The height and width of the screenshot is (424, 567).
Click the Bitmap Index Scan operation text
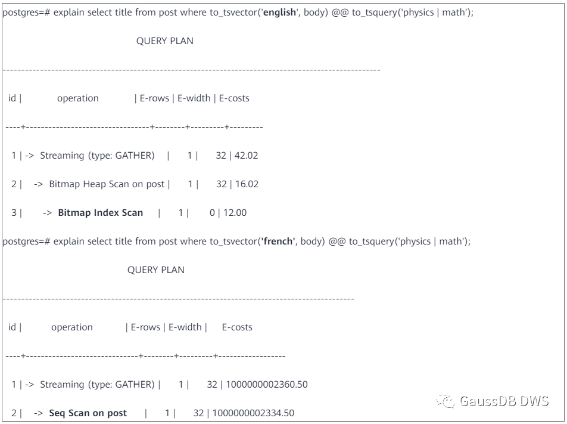(101, 212)
